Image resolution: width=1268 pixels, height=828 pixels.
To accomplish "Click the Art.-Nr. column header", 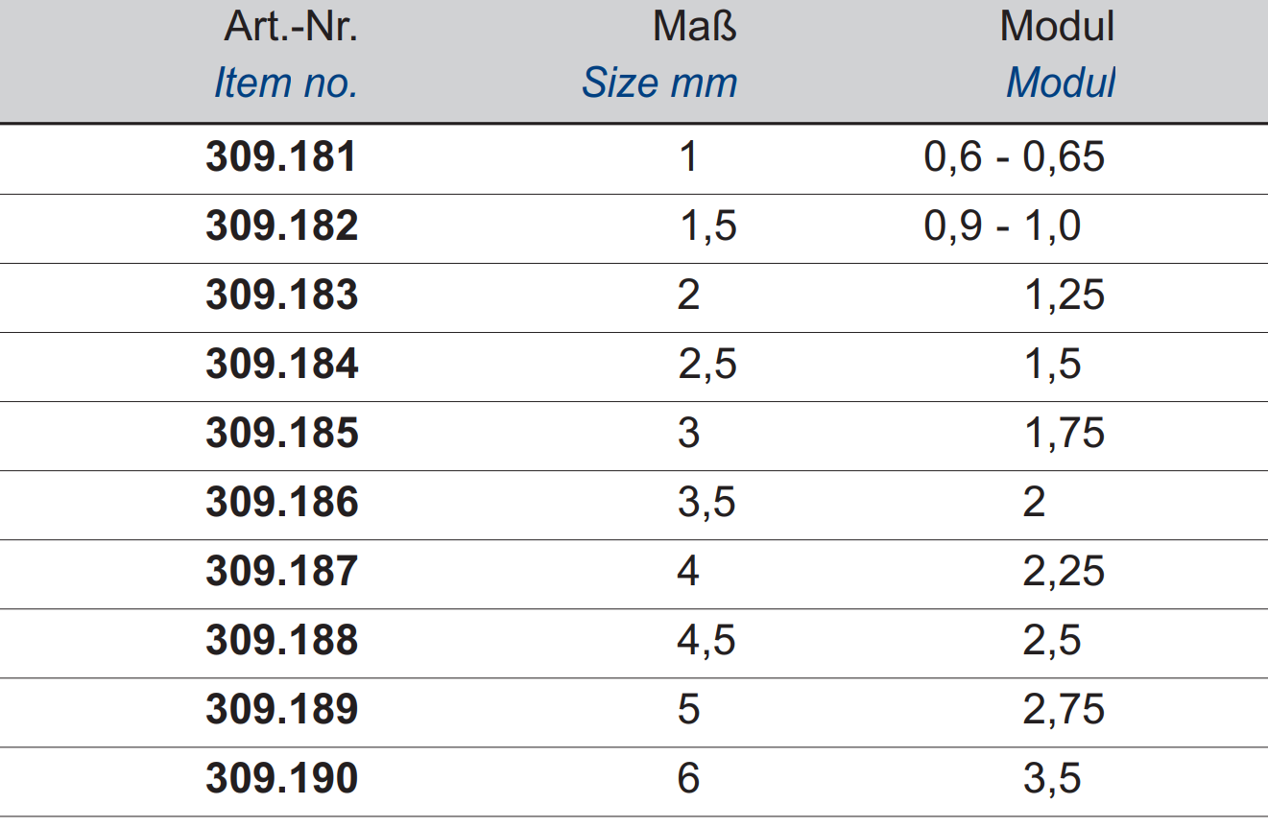I will click(x=291, y=26).
